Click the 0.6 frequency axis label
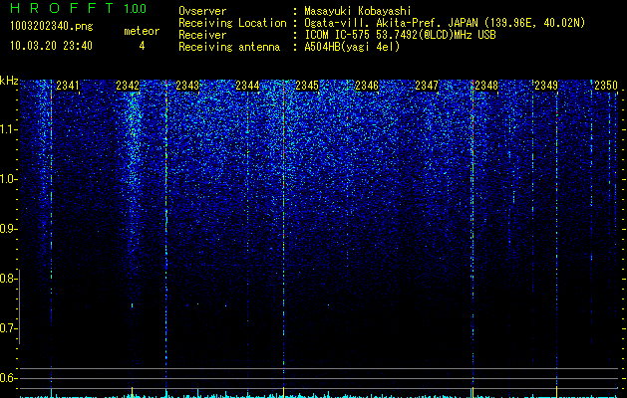Screen dimensions: 627x398 point(8,378)
